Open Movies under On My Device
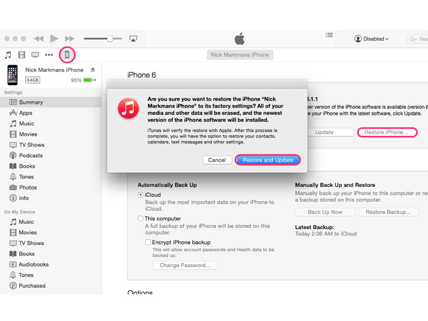 51,232
